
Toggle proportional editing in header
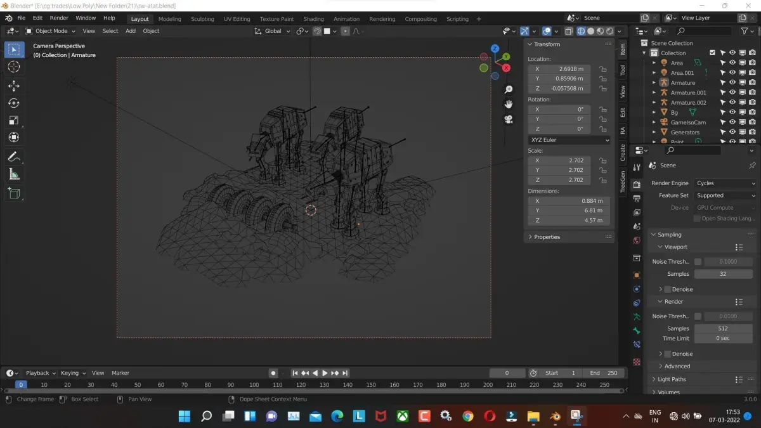pyautogui.click(x=345, y=31)
